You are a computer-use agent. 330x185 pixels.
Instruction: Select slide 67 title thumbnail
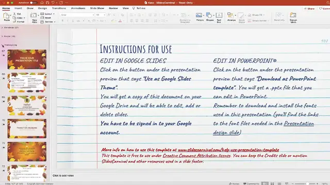click(x=27, y=60)
